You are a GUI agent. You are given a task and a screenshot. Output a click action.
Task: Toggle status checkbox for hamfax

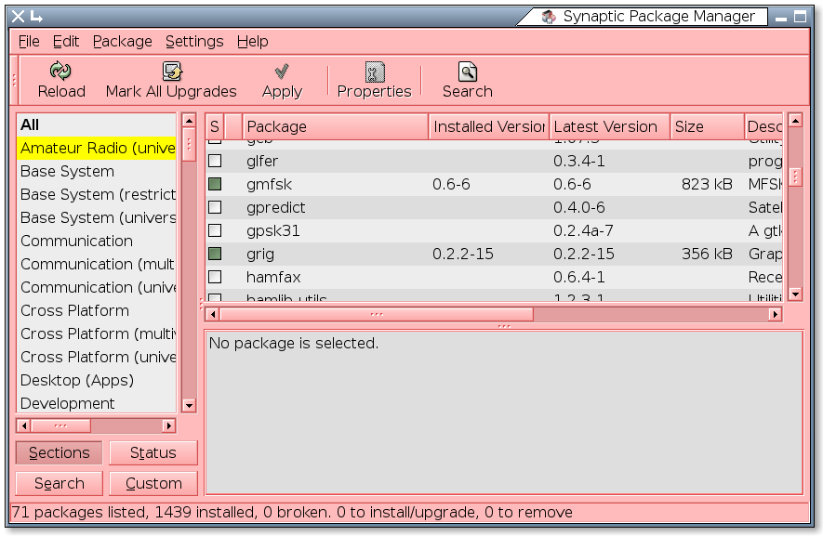[x=215, y=277]
